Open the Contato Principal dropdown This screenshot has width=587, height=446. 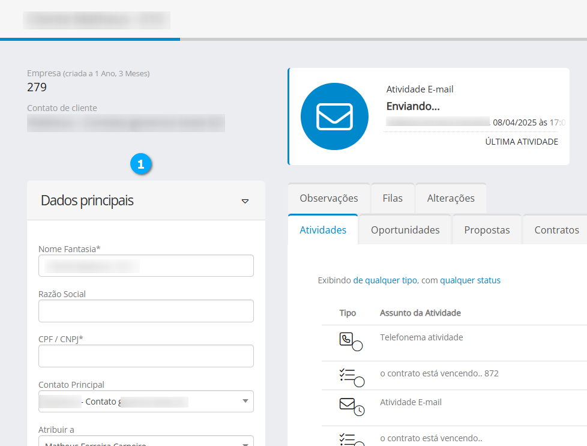[x=245, y=401]
